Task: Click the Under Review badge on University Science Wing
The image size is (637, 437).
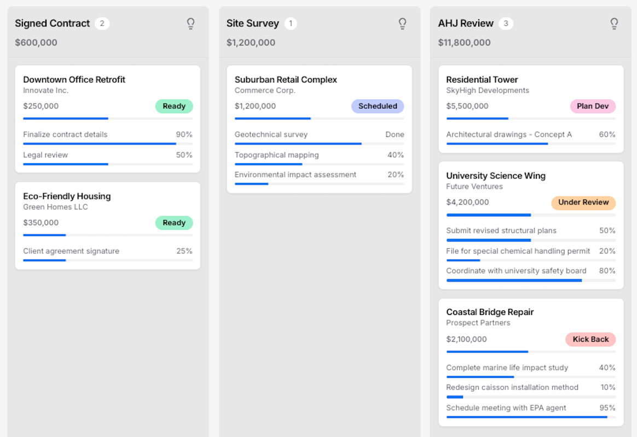Action: pyautogui.click(x=583, y=203)
